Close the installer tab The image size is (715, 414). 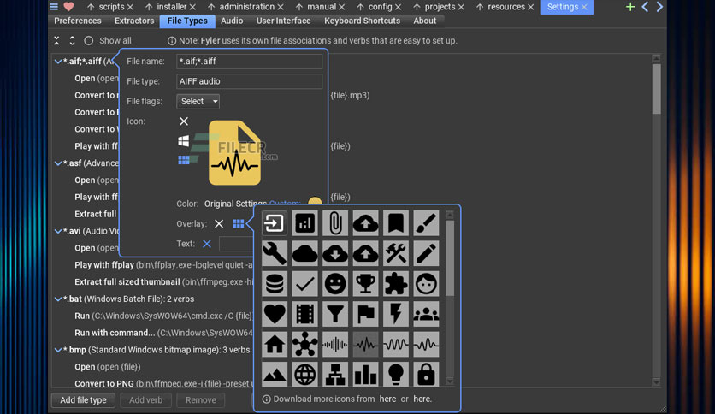[x=192, y=7]
